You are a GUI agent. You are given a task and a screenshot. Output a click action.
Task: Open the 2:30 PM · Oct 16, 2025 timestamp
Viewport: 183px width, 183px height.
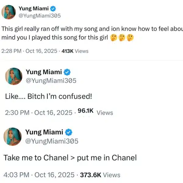click(x=38, y=113)
